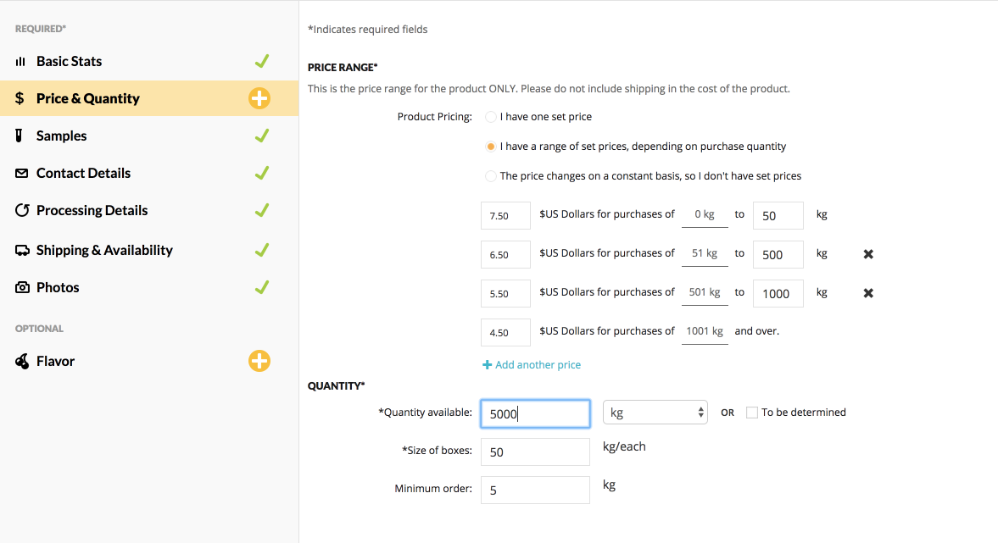Click the yellow plus icon beside Price & Quantity
Screen dimensions: 998x543
click(x=259, y=98)
